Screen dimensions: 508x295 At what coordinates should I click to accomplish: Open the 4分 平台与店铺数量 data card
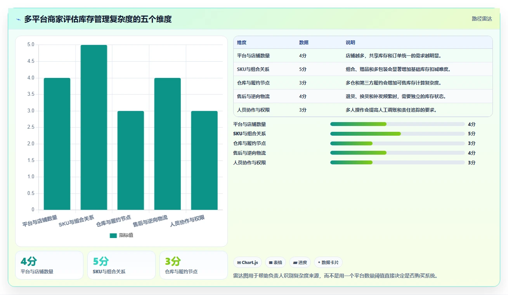point(49,265)
